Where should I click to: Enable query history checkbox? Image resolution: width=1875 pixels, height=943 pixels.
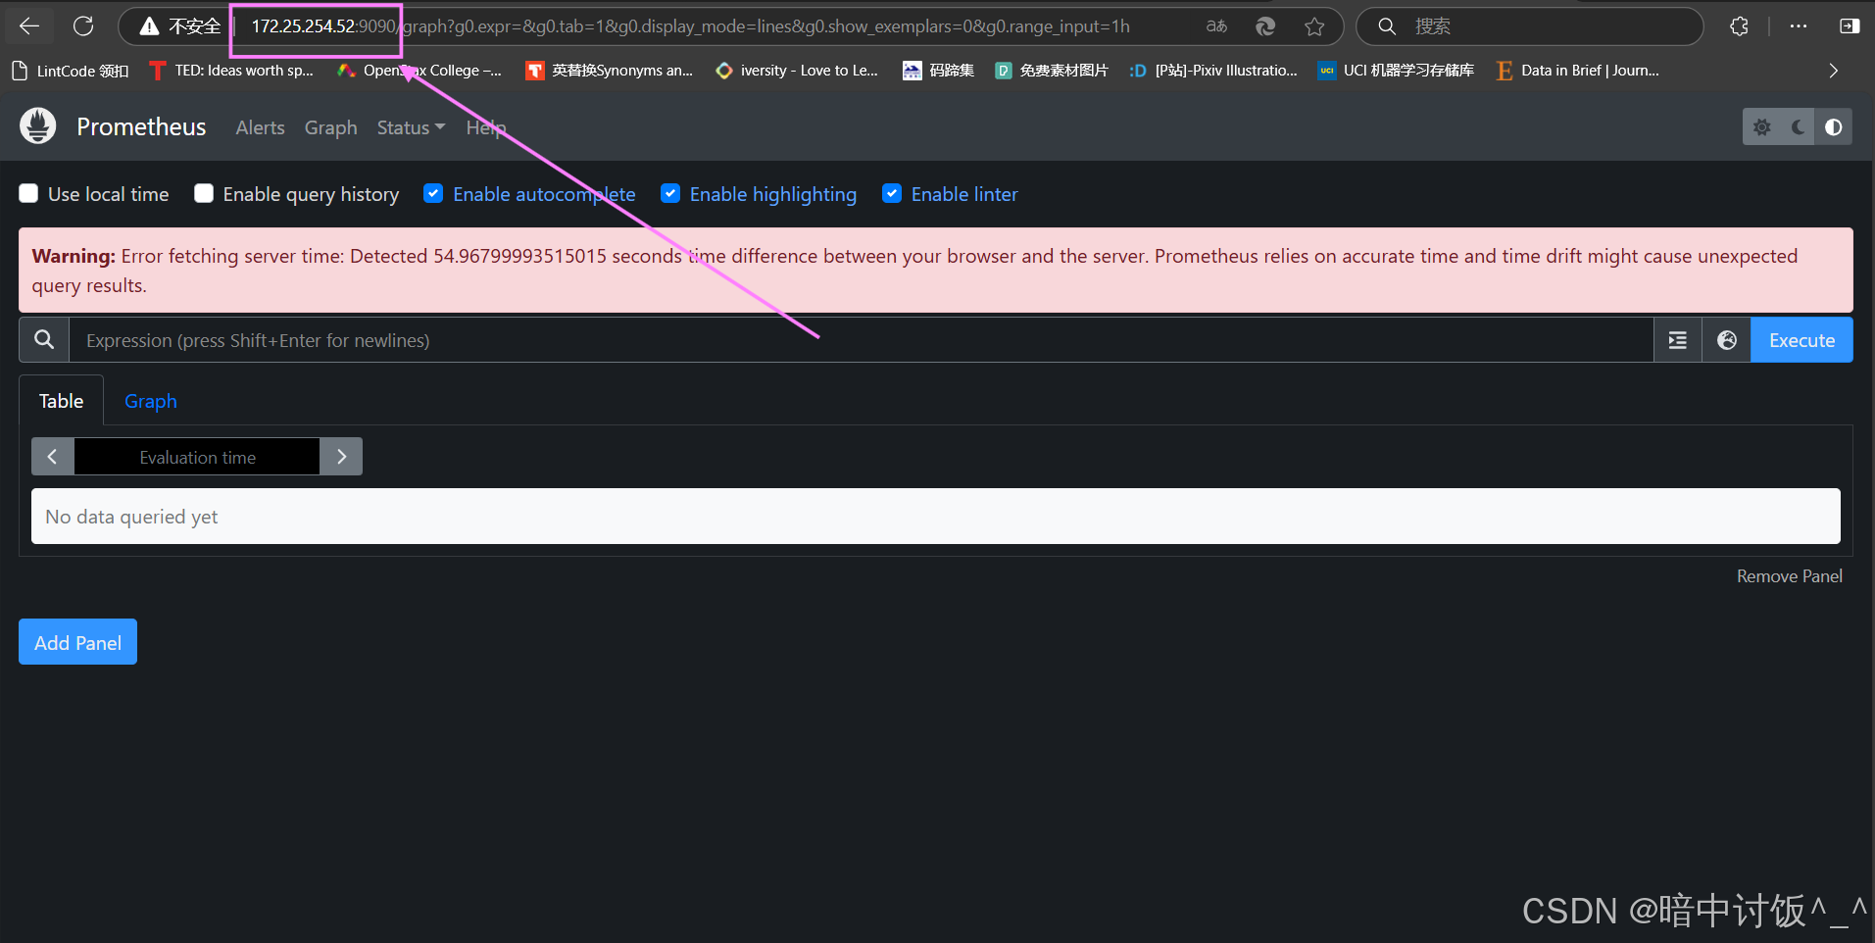[204, 194]
